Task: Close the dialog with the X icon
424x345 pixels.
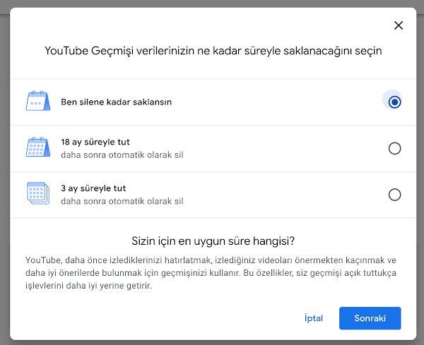Action: pyautogui.click(x=399, y=25)
